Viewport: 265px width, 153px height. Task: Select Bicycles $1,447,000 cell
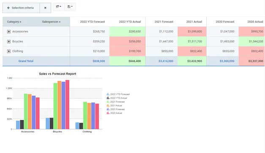point(161,41)
